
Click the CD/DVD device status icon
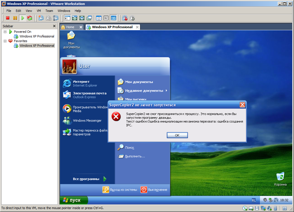[x=245, y=208]
